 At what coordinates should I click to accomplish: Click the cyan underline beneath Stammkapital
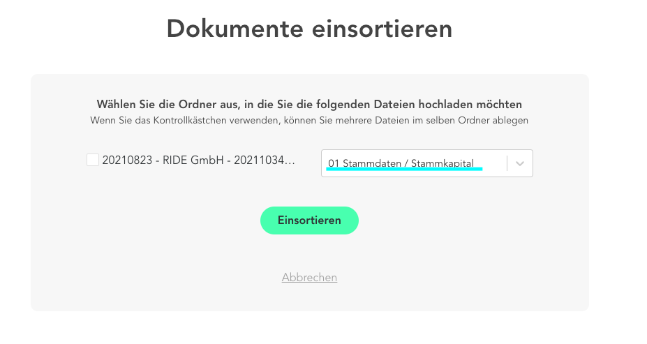click(x=405, y=168)
